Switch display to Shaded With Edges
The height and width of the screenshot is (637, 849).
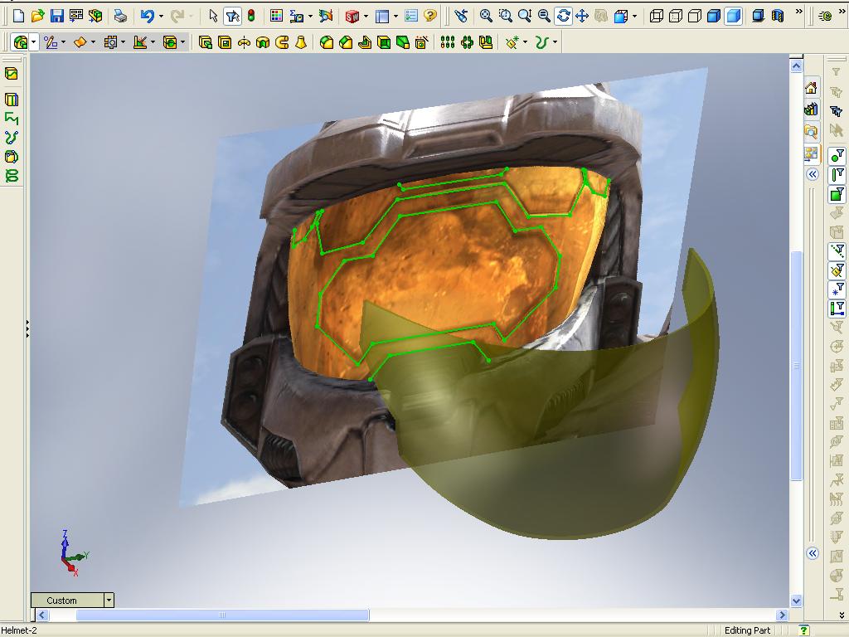pos(714,17)
